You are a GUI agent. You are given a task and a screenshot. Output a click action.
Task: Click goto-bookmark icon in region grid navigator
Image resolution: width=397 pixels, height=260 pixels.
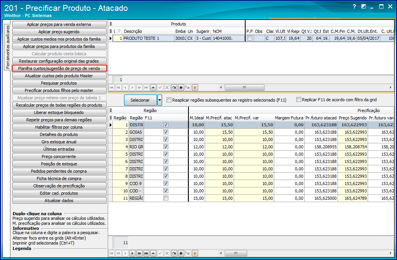(x=188, y=253)
